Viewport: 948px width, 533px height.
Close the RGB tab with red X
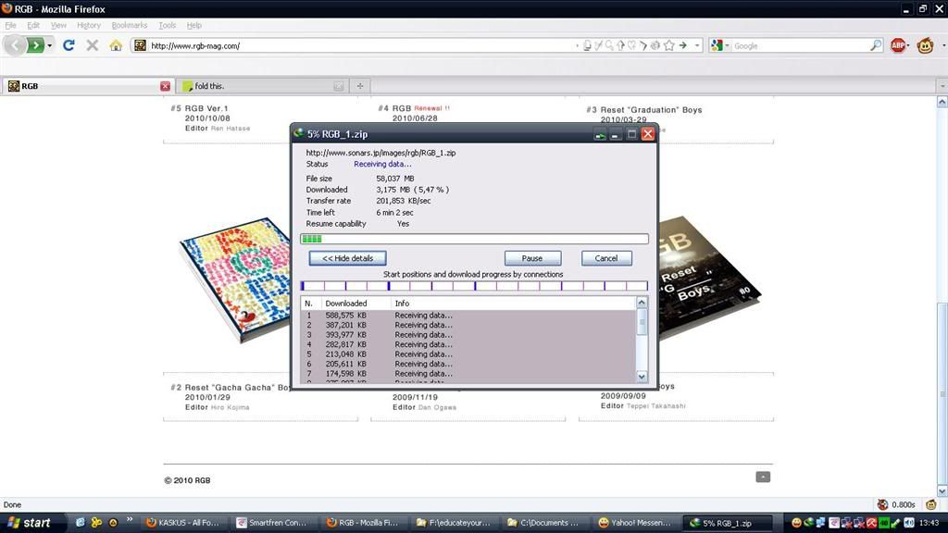tap(165, 86)
